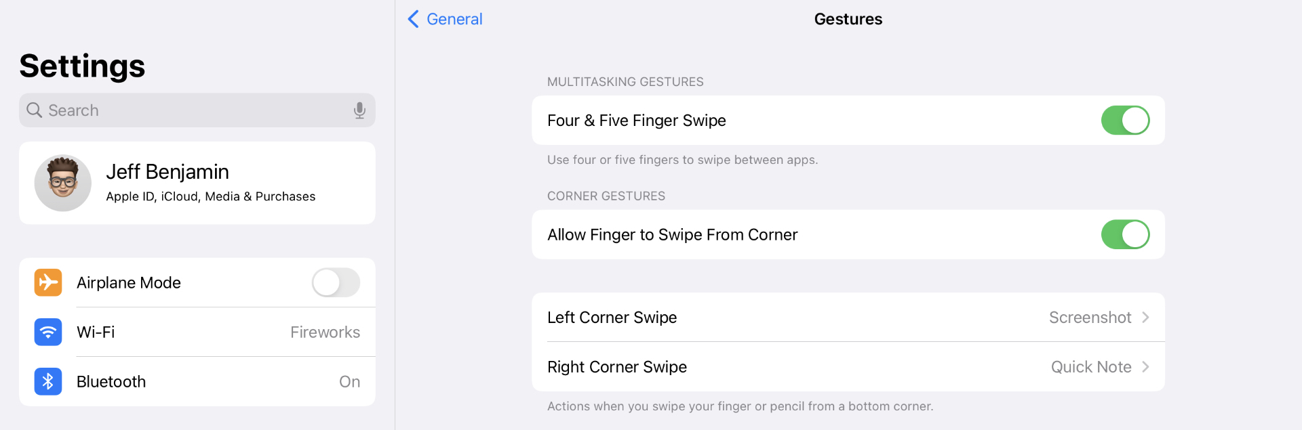Viewport: 1302px width, 430px height.
Task: Click the search magnifying glass icon
Action: tap(34, 110)
